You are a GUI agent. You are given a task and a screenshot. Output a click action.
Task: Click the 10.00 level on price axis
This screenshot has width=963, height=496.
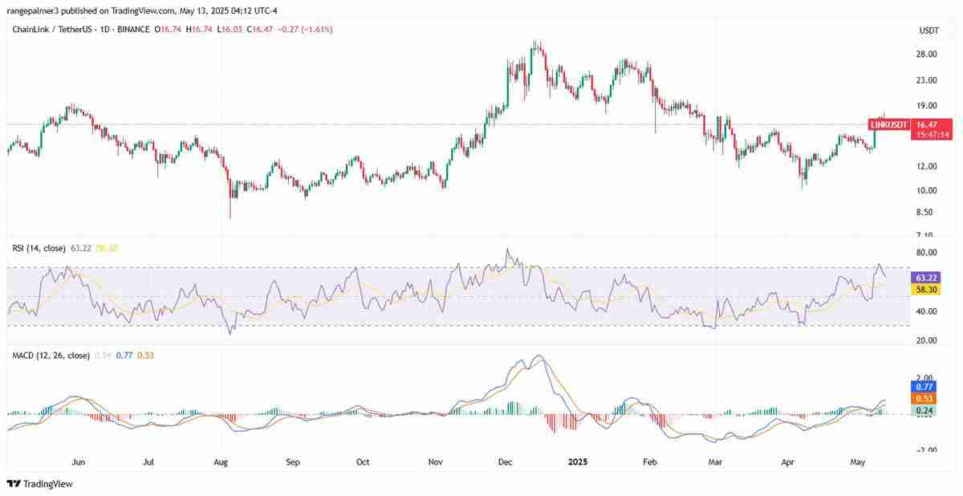coord(927,190)
